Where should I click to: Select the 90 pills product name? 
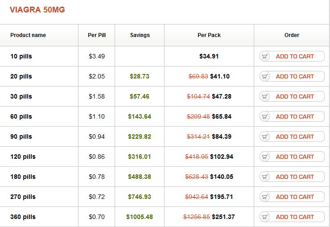[x=21, y=136]
